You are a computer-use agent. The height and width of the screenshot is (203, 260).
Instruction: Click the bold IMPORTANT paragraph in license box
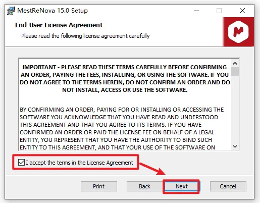click(125, 78)
